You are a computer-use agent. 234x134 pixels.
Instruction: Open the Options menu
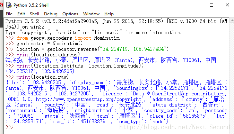(x=70, y=14)
